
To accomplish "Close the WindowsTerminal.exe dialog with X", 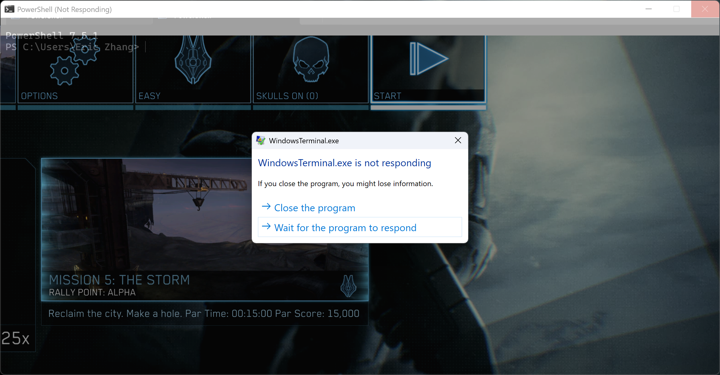I will (x=458, y=141).
